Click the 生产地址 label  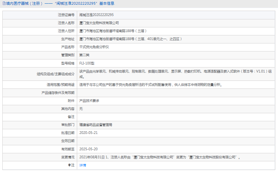68,39
